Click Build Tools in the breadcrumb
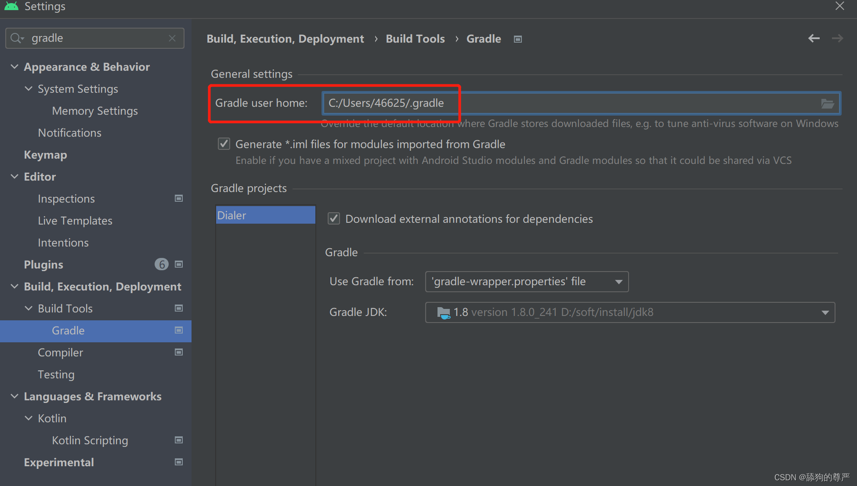Viewport: 857px width, 486px height. 415,39
